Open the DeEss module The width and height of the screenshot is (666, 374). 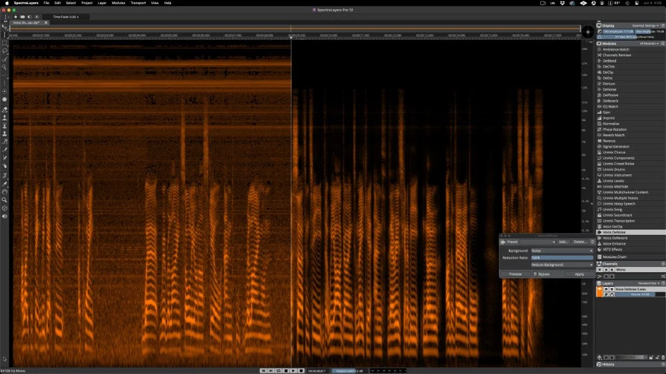(607, 78)
